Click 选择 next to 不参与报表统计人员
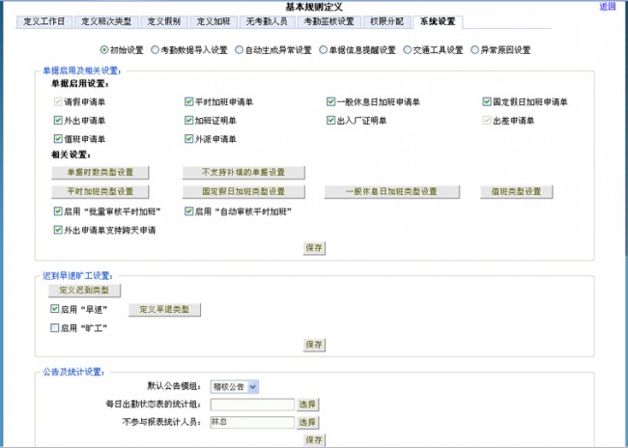The height and width of the screenshot is (448, 628). coord(306,422)
